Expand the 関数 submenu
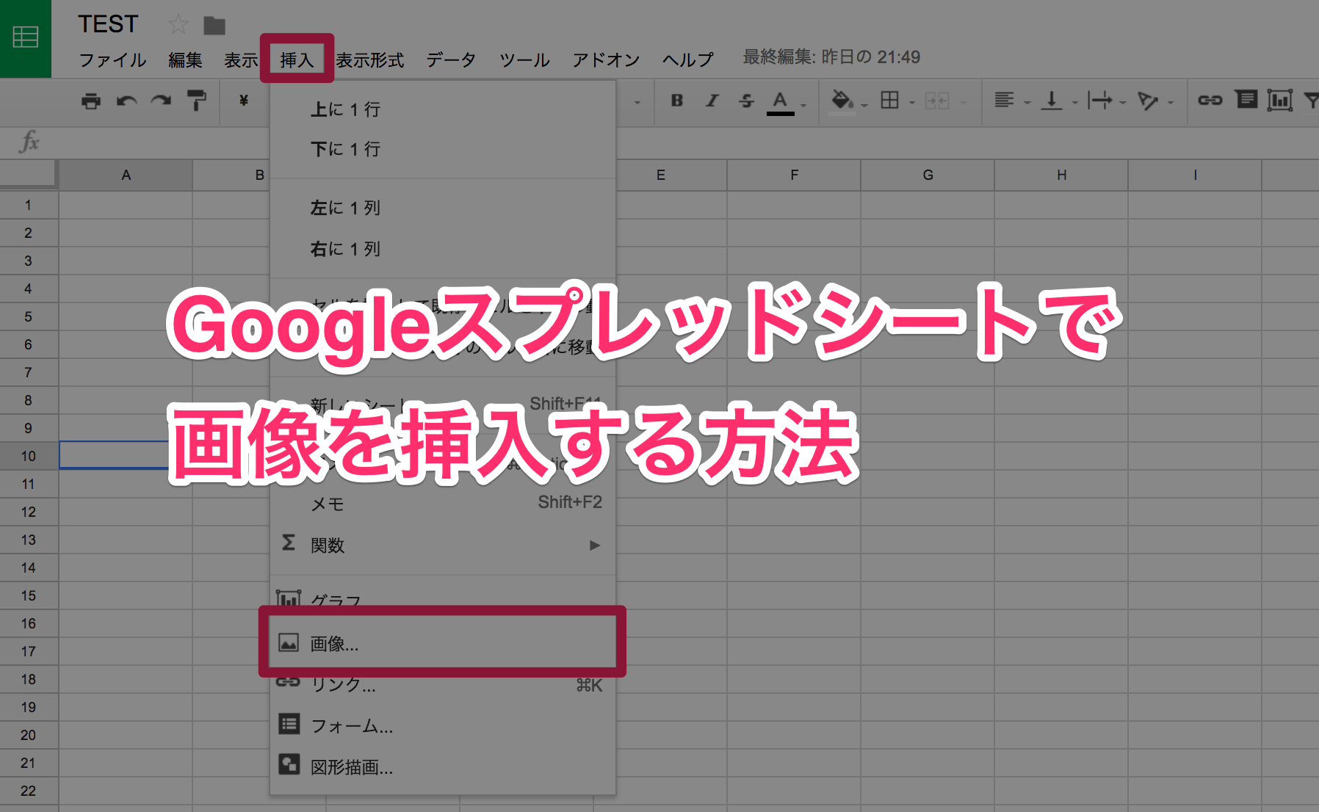The image size is (1319, 812). pyautogui.click(x=443, y=545)
